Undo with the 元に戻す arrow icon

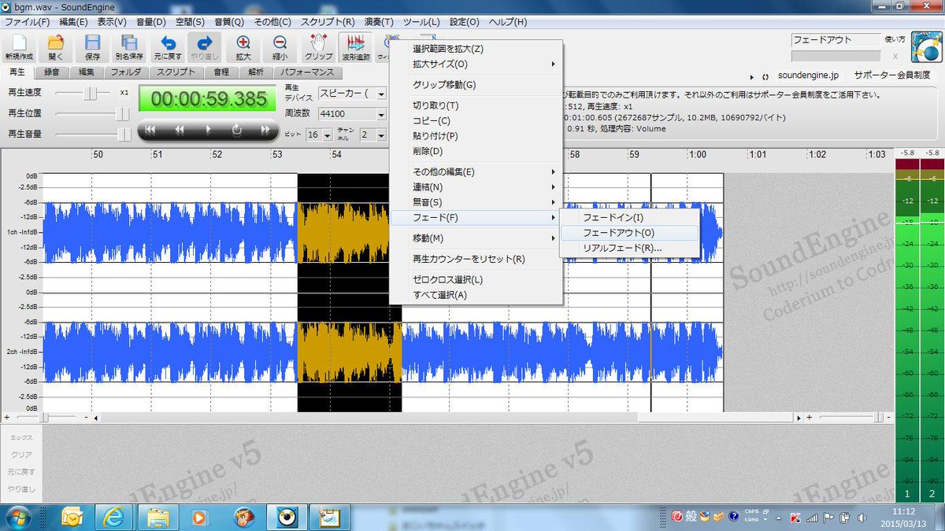tap(168, 47)
